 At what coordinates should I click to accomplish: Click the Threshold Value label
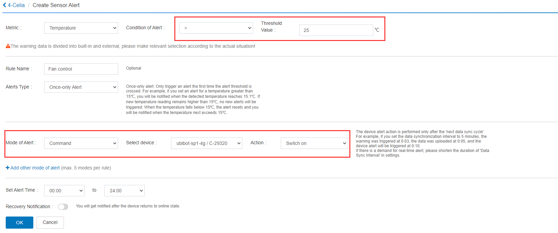[x=271, y=27]
